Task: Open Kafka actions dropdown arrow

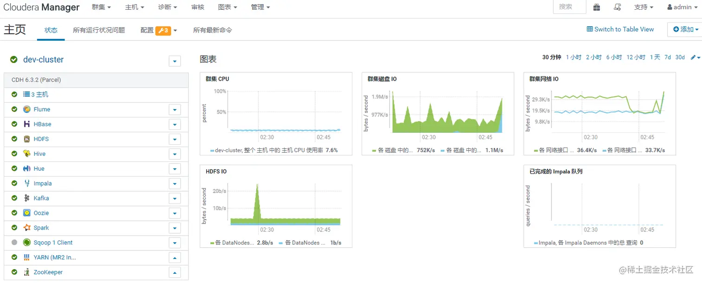Action: [x=175, y=199]
